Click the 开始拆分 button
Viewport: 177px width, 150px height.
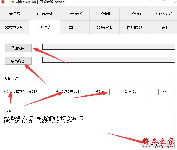[158, 144]
